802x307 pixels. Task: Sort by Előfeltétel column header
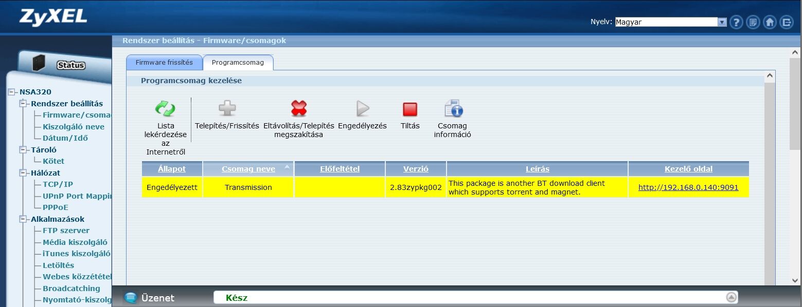[x=340, y=169]
